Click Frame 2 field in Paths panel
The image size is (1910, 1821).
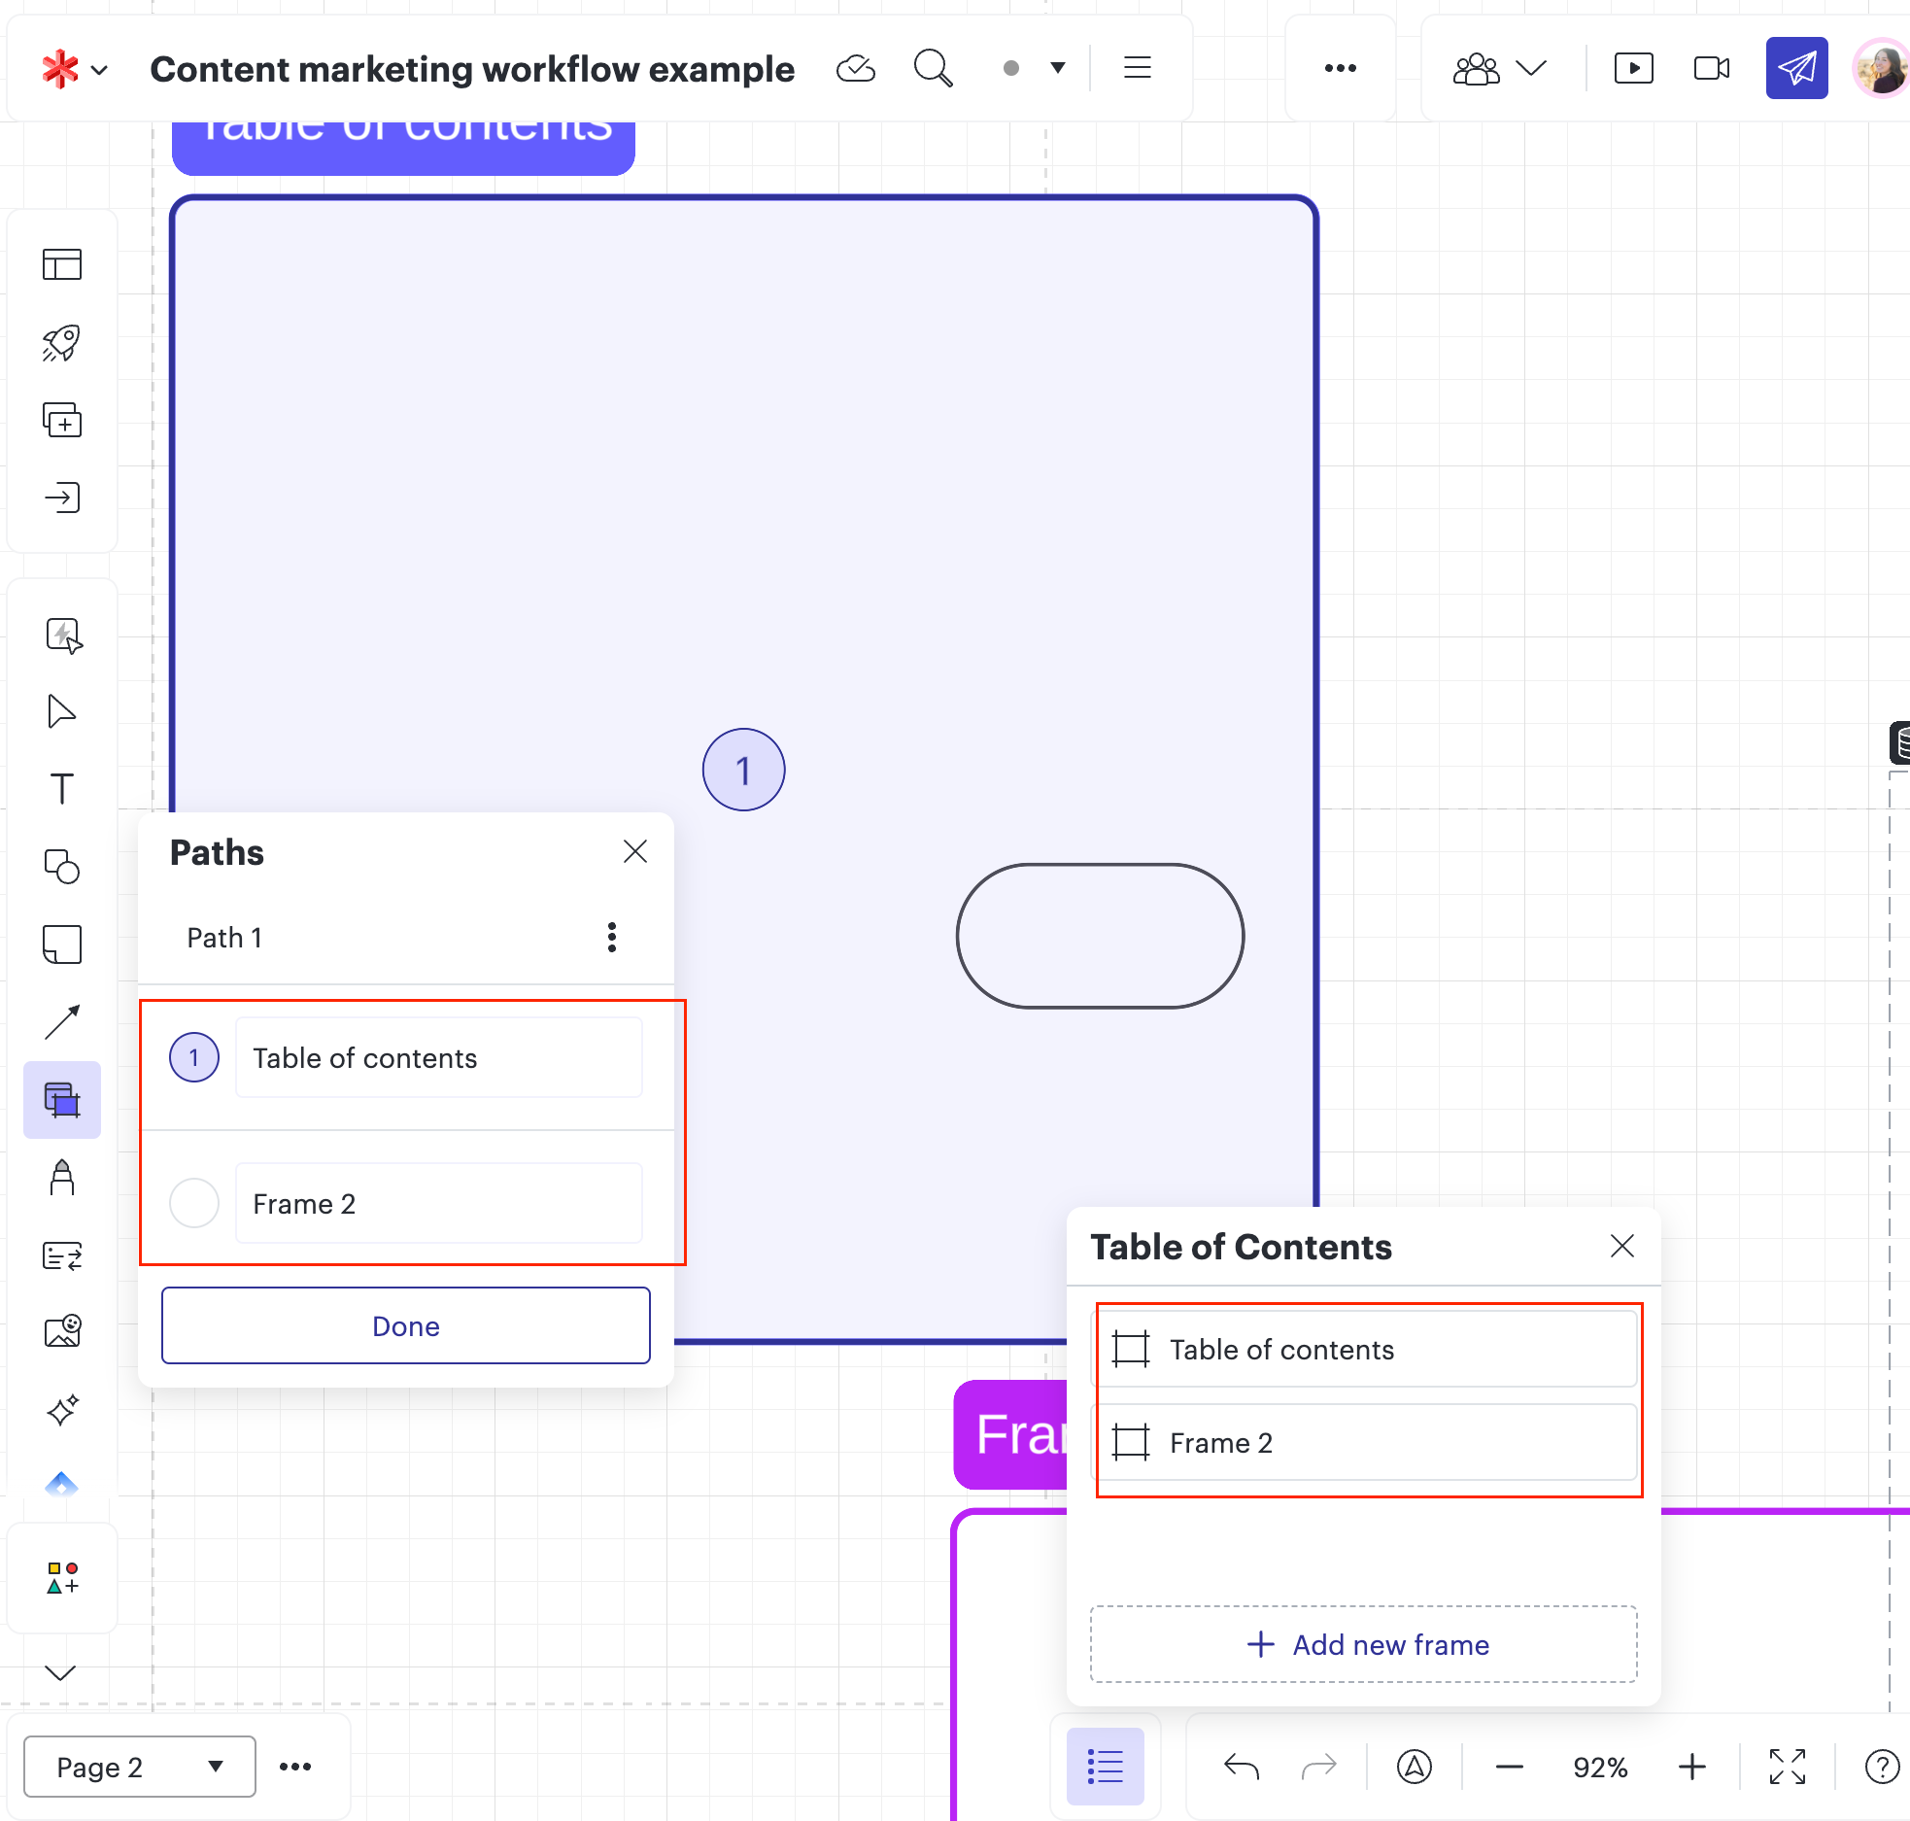point(439,1203)
